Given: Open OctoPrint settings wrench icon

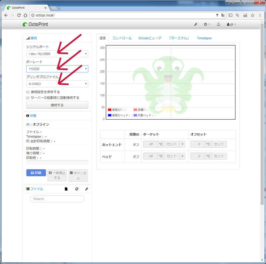Looking at the screenshot, I should coord(196,24).
